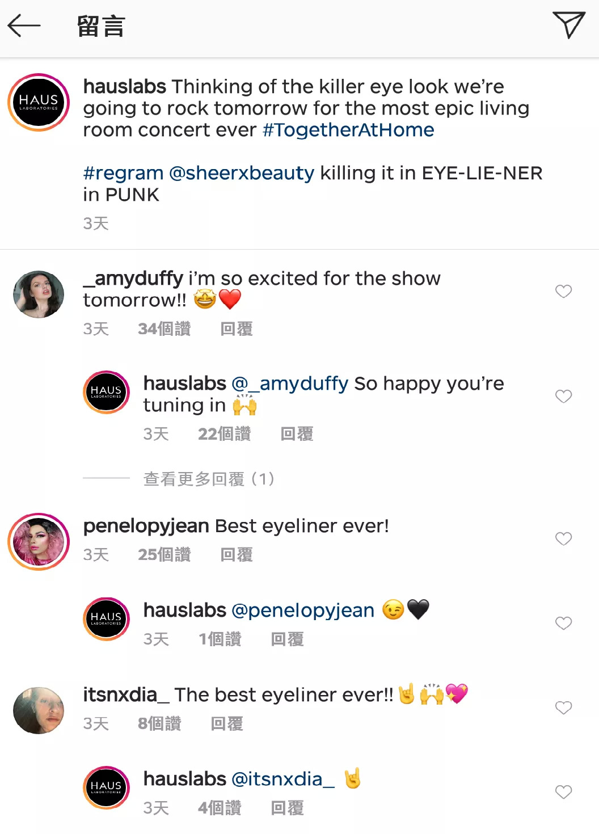Expand 查看更多回覆 (1) replies

[x=209, y=479]
